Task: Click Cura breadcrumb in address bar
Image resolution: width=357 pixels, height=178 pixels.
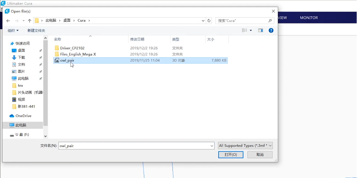Action: pos(81,20)
